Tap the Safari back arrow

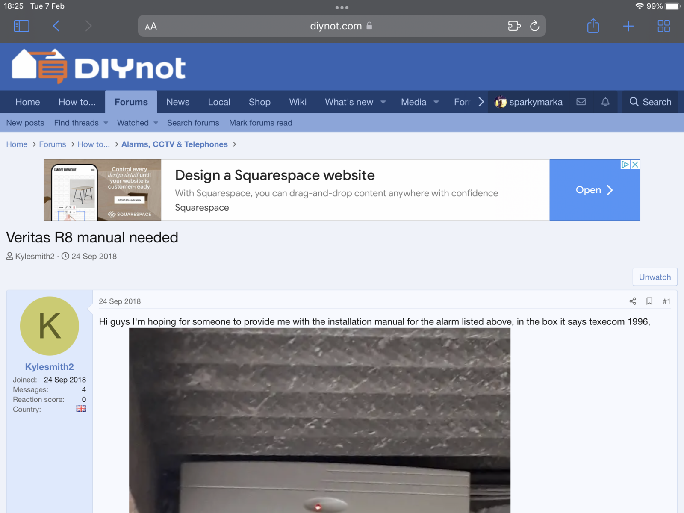pyautogui.click(x=56, y=26)
